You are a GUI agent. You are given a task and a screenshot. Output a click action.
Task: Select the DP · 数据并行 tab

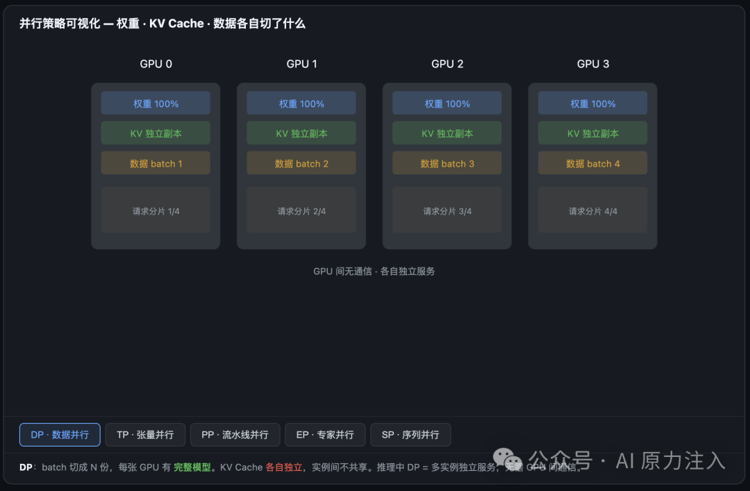pos(60,435)
